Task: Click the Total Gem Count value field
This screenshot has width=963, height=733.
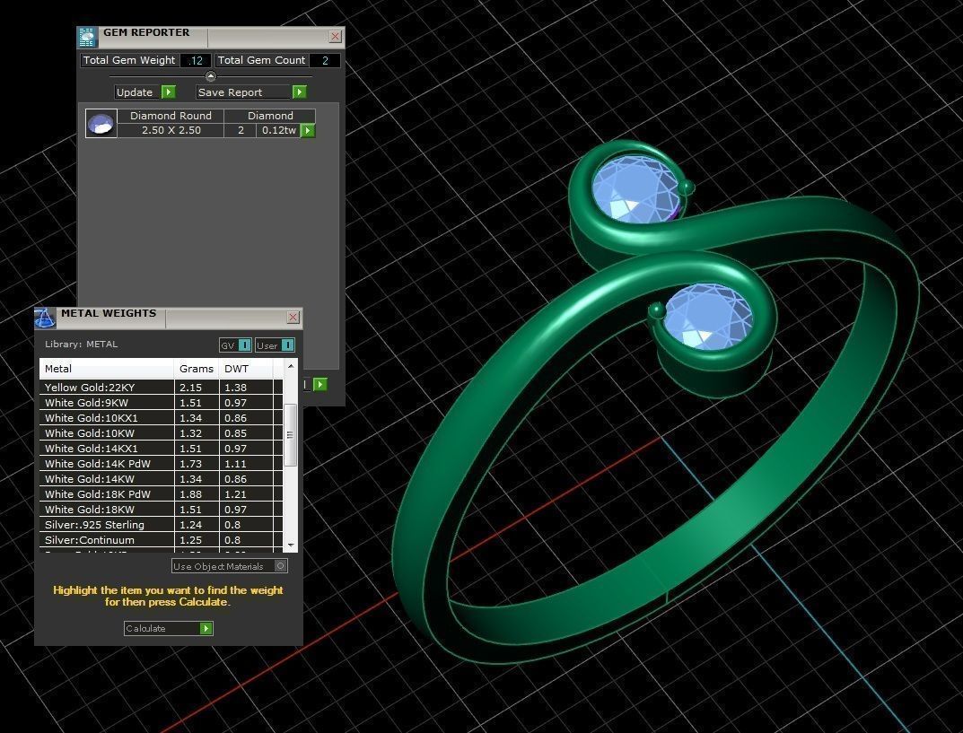Action: [325, 60]
